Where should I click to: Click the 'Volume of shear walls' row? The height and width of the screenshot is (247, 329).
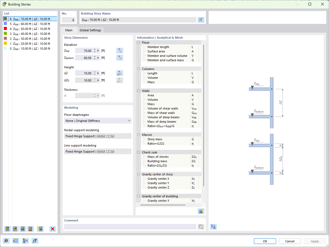171,108
